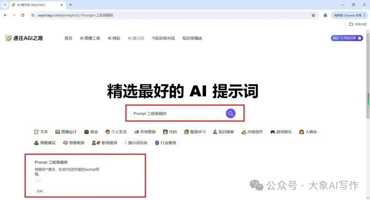
Task: Open AI 网站 nav item
Action: [x=114, y=38]
